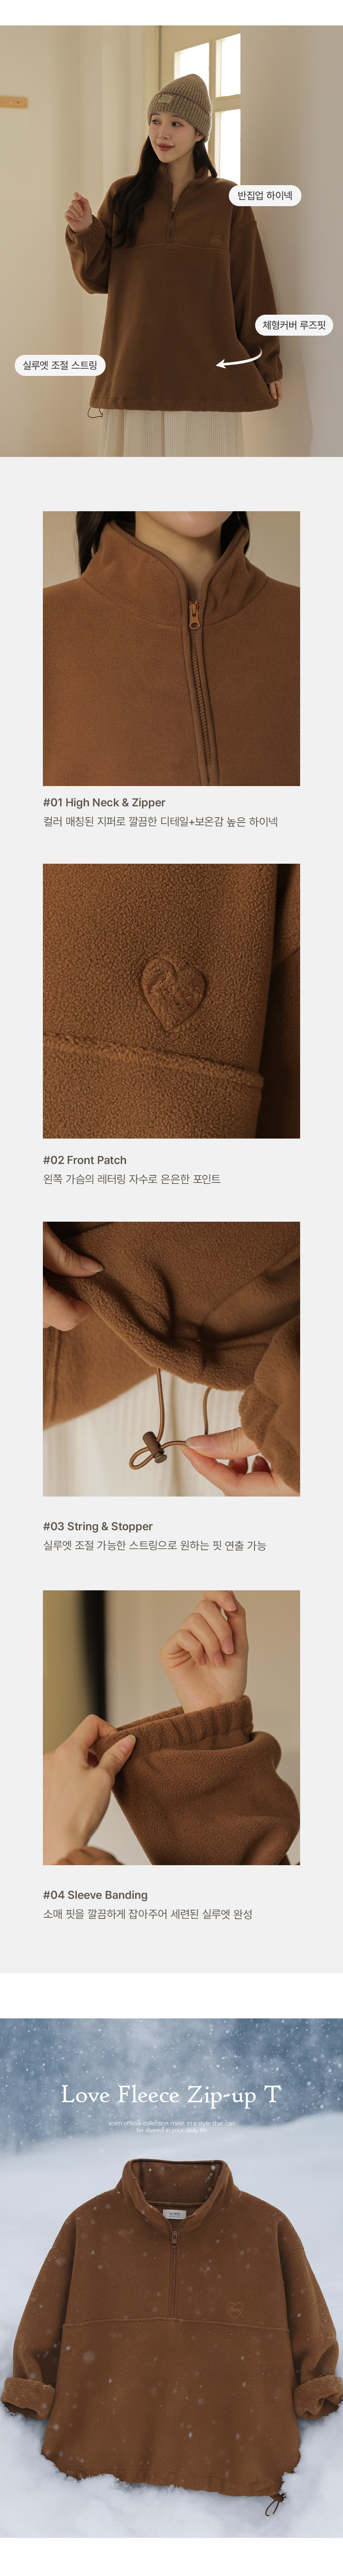Image resolution: width=343 pixels, height=2576 pixels.
Task: Click the #03 String & Stopper heading
Action: pos(98,1526)
